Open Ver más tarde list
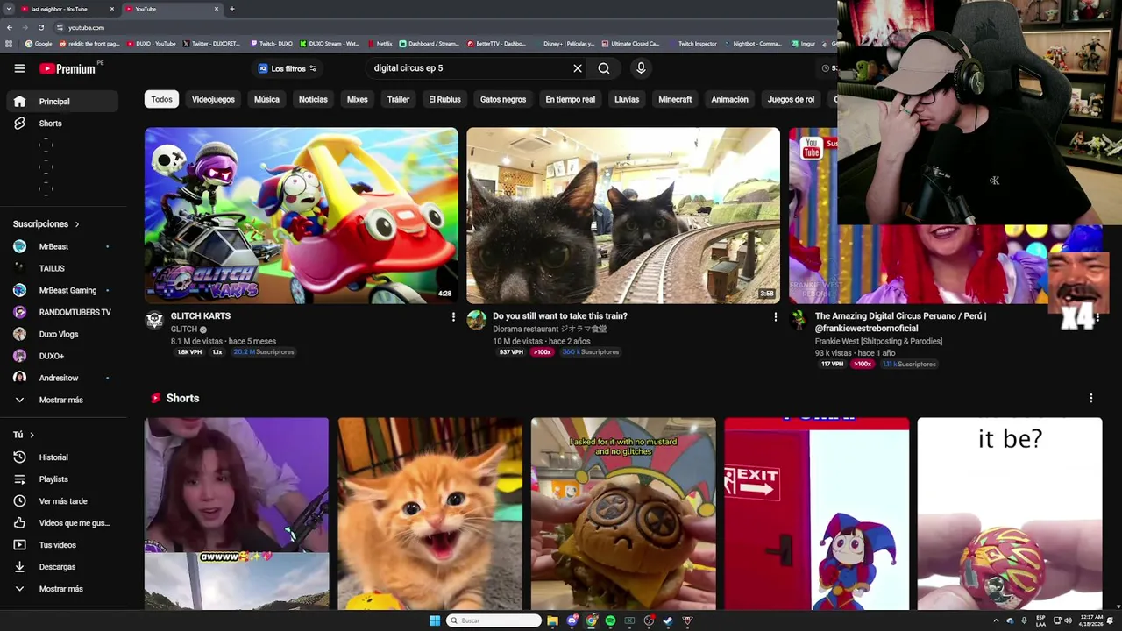 point(61,501)
